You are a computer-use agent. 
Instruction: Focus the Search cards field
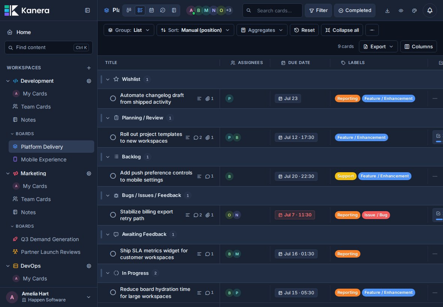point(272,10)
